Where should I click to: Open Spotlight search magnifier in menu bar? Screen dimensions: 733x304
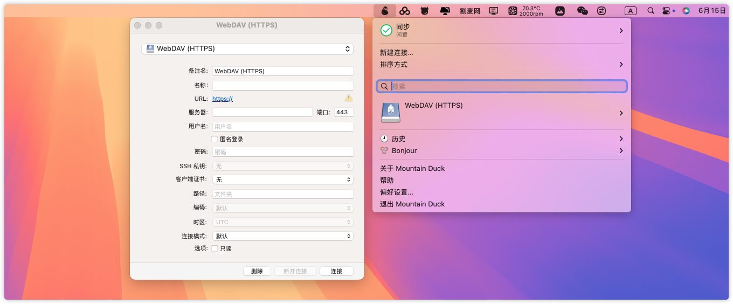[651, 11]
